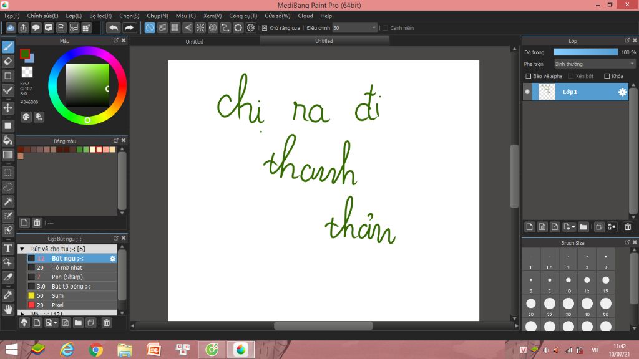Adjust the Độ trong opacity slider
The image size is (639, 359).
pos(585,52)
